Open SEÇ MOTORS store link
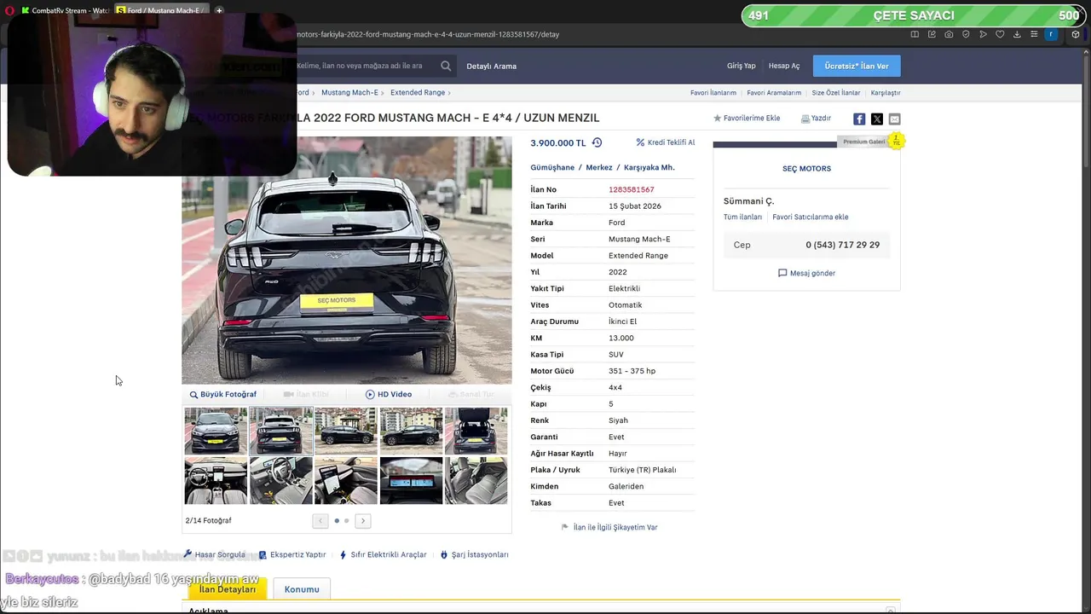 tap(806, 168)
